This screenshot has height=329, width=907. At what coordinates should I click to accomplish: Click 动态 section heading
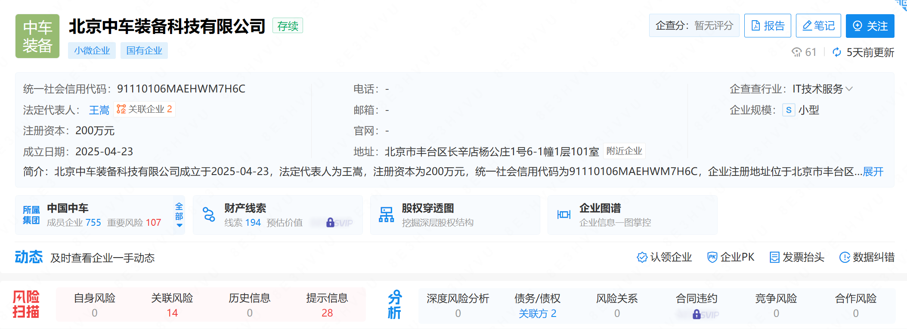click(29, 257)
